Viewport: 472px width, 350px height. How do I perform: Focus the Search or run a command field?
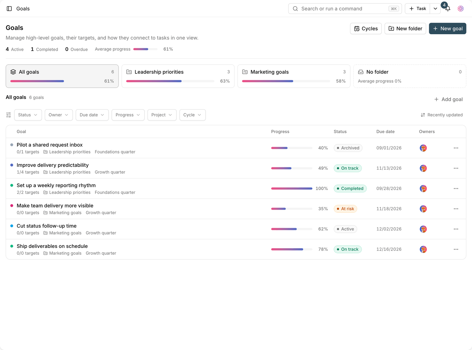pos(345,9)
